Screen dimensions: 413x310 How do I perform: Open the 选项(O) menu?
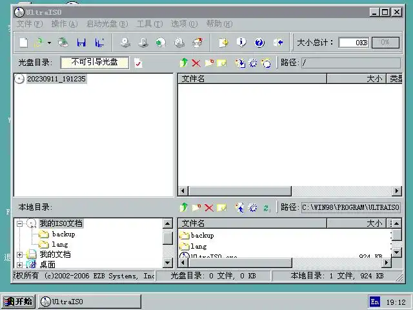click(x=185, y=24)
